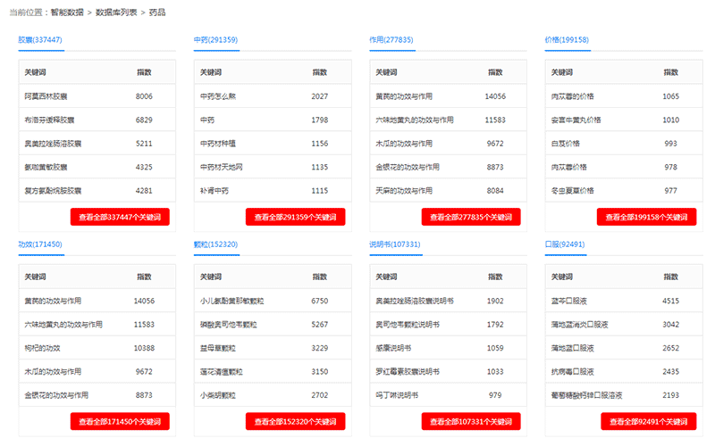The width and height of the screenshot is (715, 438).
Task: Click 查看全部92491个关键词 button
Action: [646, 421]
